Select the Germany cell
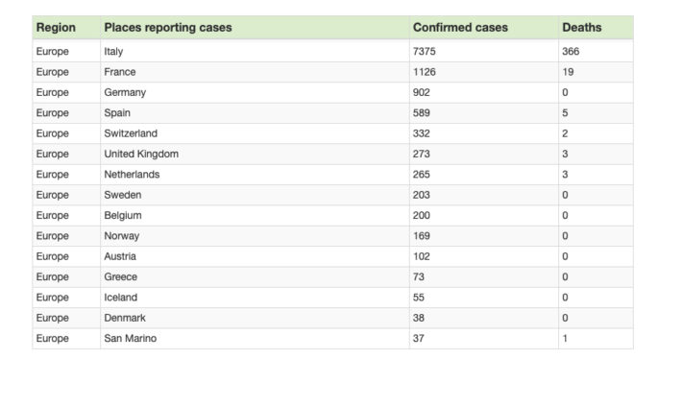The height and width of the screenshot is (407, 682). (125, 93)
